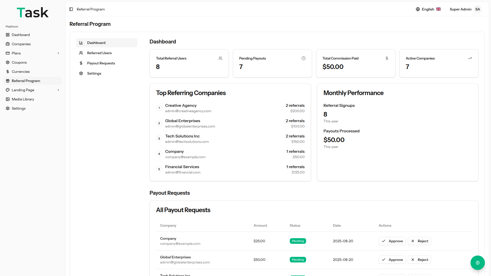
Task: Expand the Landing Page submenu chevron
Action: tap(58, 90)
